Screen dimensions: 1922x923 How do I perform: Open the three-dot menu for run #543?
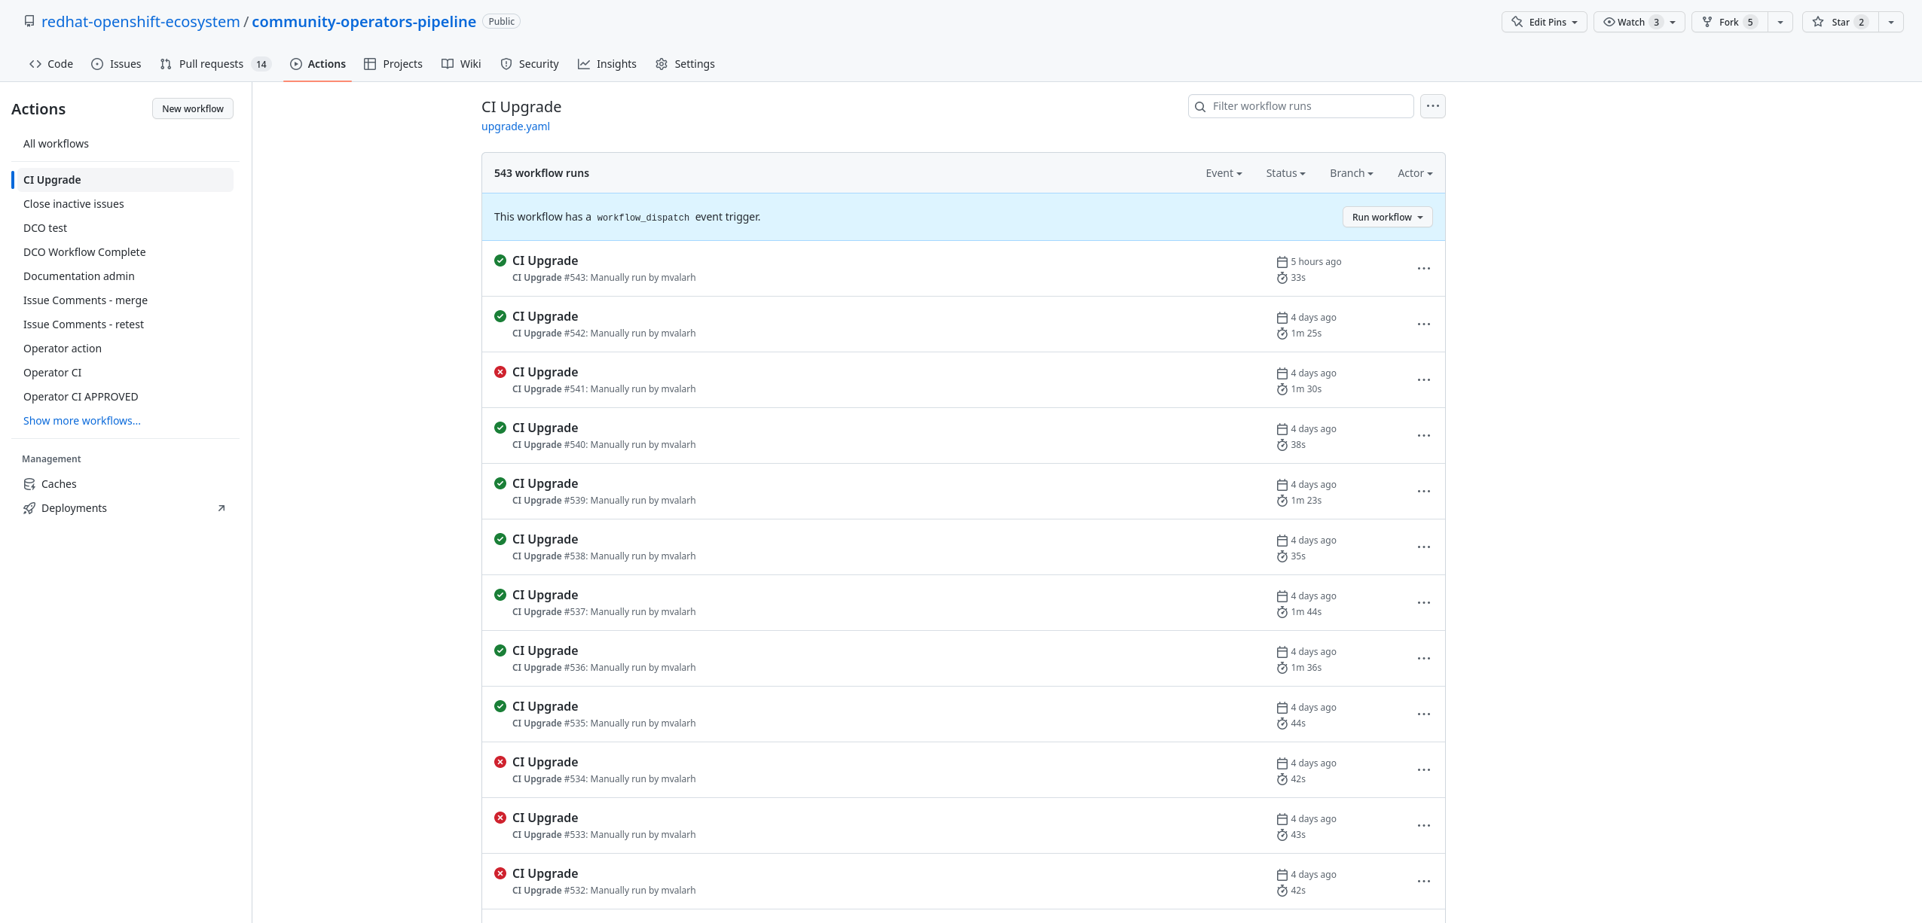click(x=1423, y=268)
